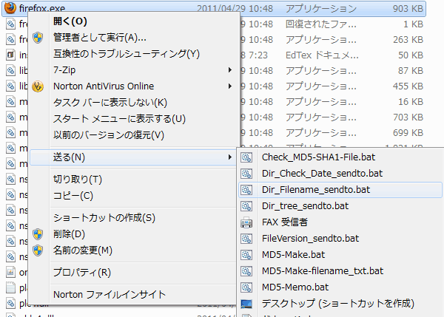Click the file icon in the 16 KB row

pos(10,101)
